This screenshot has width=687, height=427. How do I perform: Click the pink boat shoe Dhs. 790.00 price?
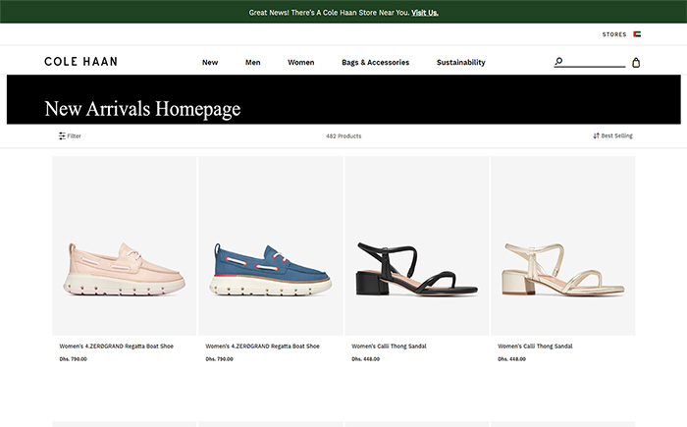74,359
